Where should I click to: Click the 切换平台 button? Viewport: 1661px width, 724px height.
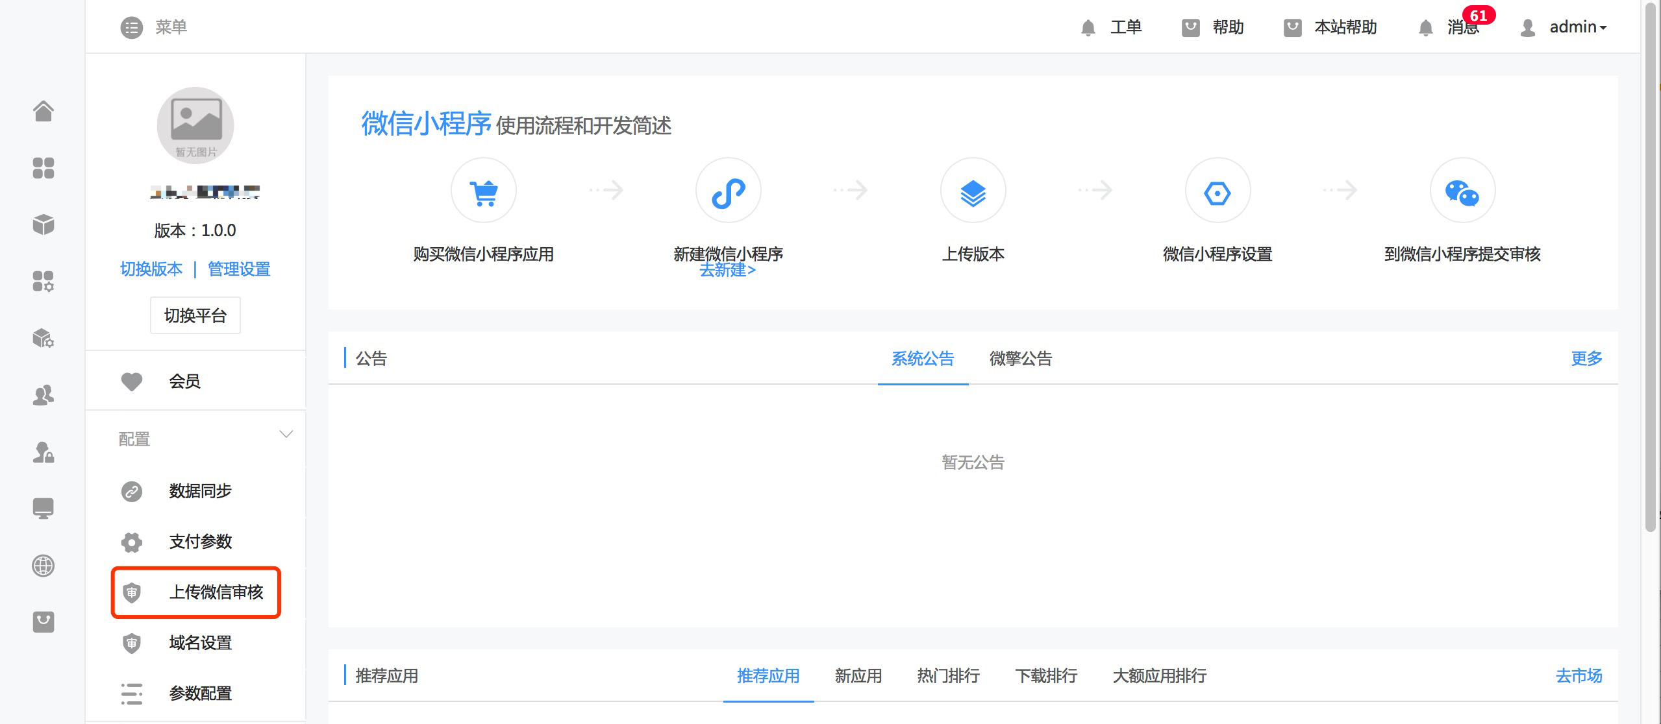tap(195, 316)
